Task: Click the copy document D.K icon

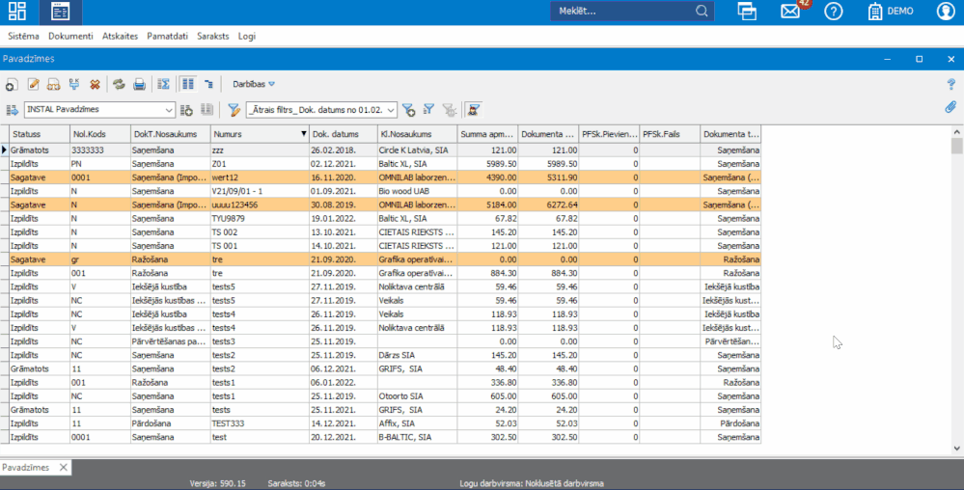Action: (73, 84)
